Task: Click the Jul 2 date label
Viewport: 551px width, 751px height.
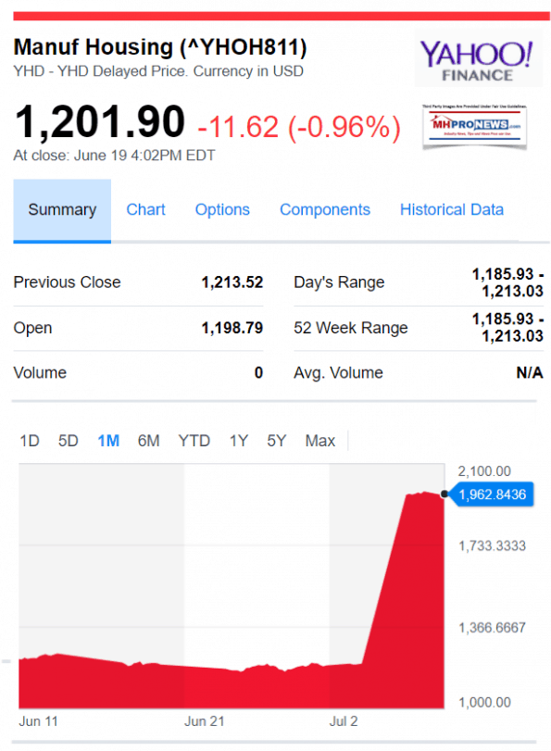Action: 344,721
